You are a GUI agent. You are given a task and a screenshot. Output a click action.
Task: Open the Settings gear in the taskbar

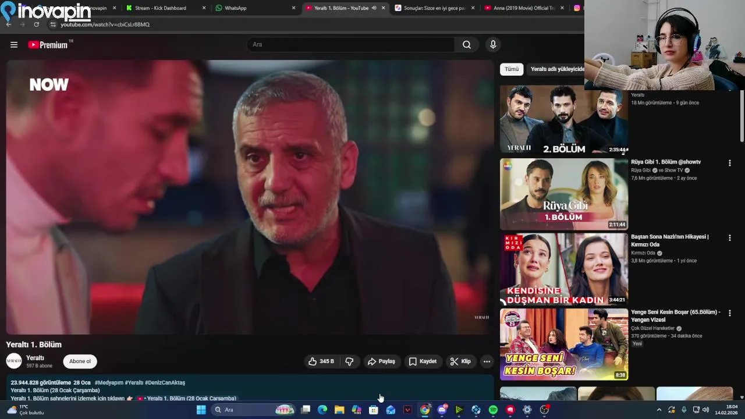click(x=527, y=410)
